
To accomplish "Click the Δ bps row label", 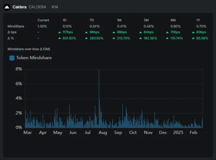I will tap(12, 32).
